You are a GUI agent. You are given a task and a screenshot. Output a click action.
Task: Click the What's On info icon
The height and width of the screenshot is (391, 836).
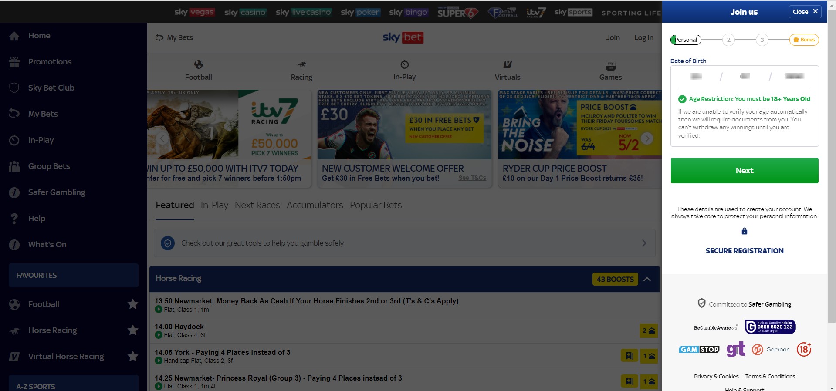[x=14, y=245]
